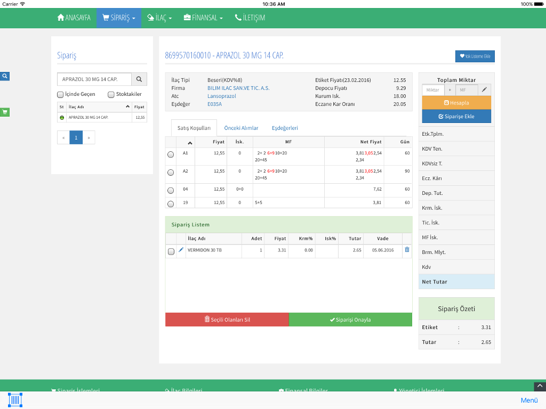
Task: Sort drug list by İlaç Adı
Action: 99,107
